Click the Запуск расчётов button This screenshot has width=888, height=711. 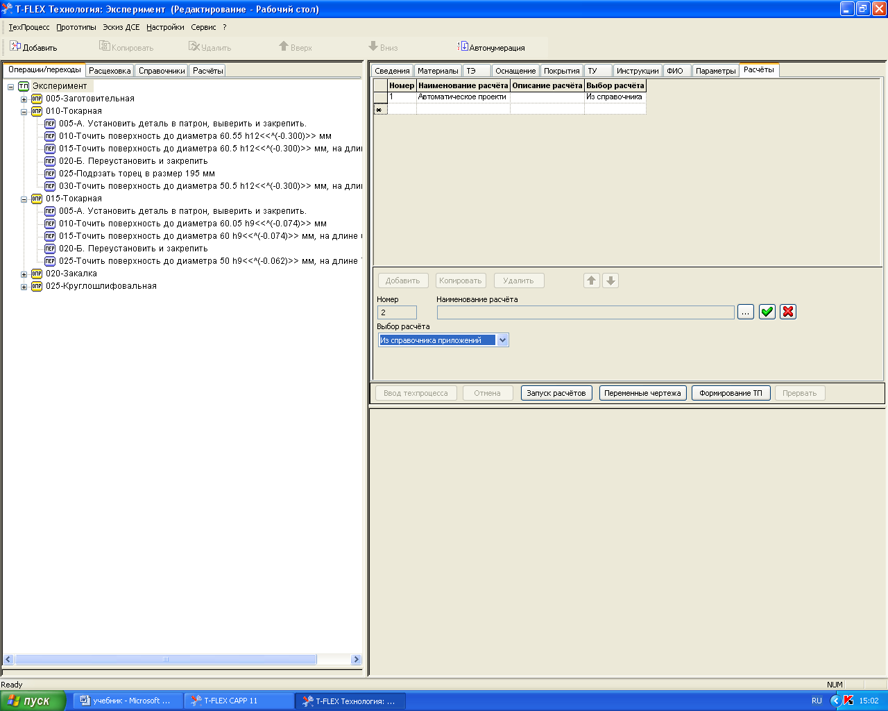[556, 393]
